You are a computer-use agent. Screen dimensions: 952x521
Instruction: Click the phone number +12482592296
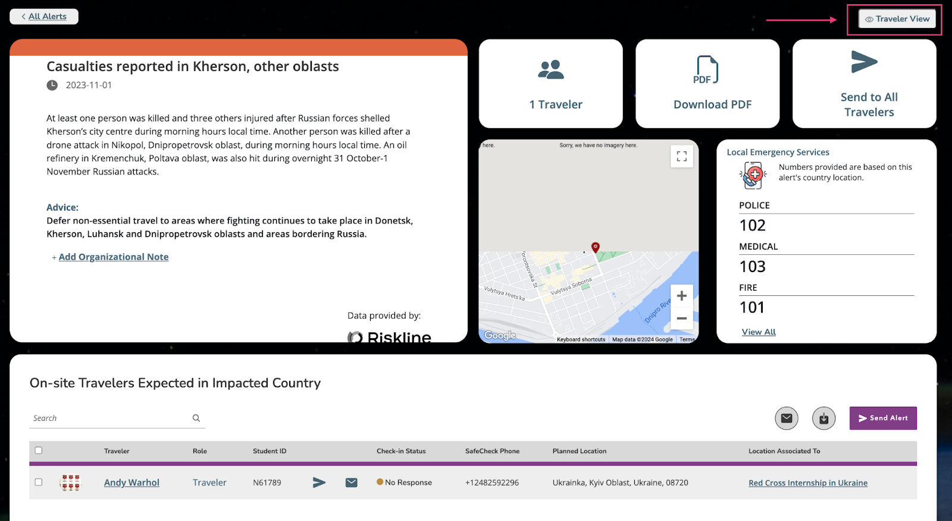coord(492,483)
